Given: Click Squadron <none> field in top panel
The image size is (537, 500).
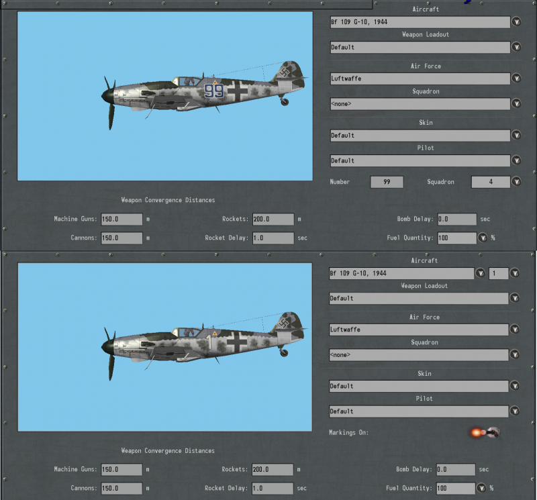Looking at the screenshot, I should click(x=420, y=104).
